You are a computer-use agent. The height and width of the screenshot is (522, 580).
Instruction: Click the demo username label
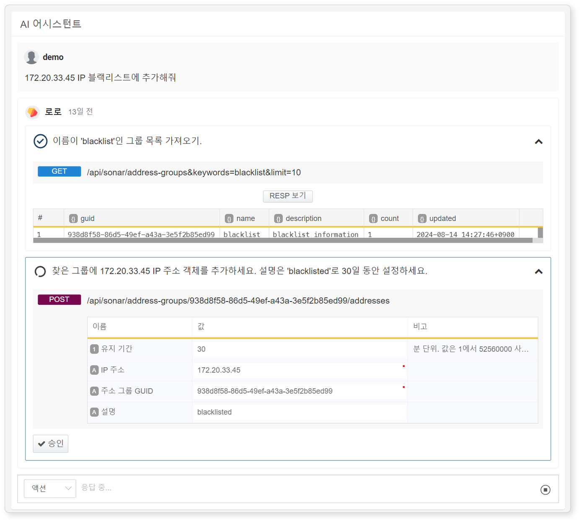(x=53, y=57)
